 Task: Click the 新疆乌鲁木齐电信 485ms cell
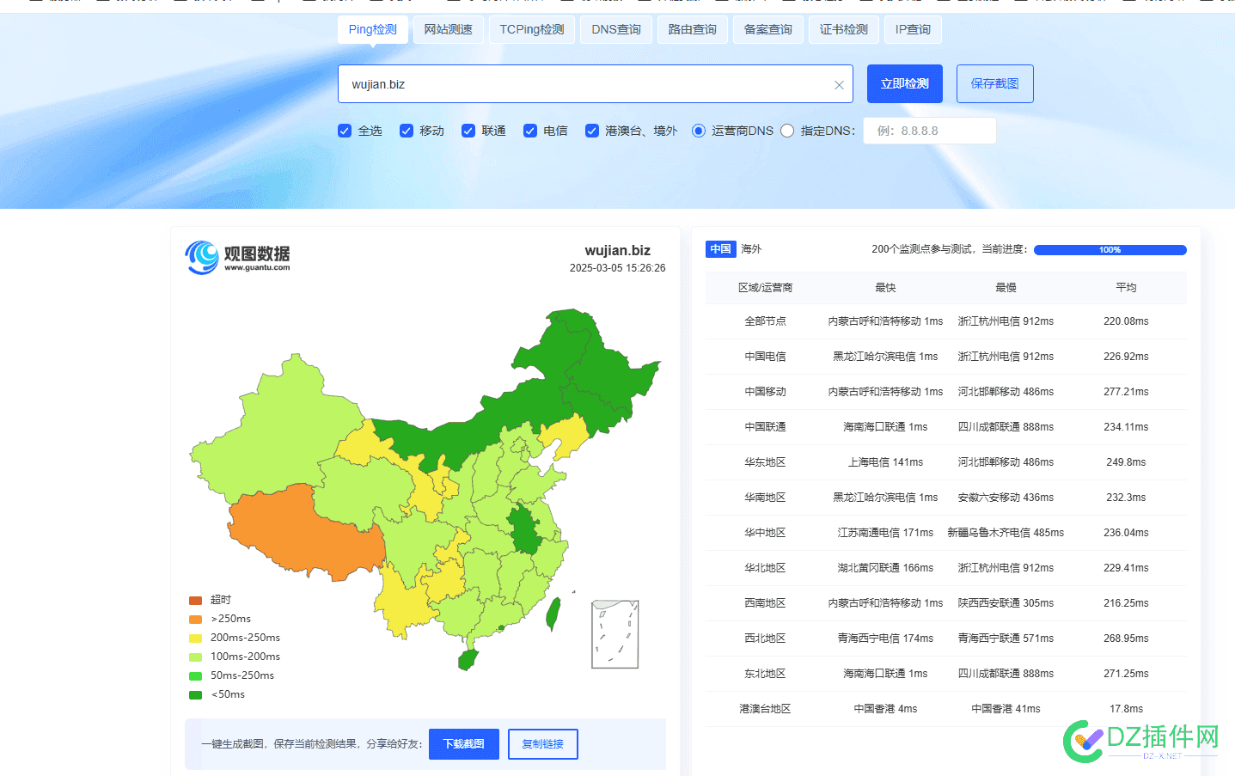(x=1006, y=533)
